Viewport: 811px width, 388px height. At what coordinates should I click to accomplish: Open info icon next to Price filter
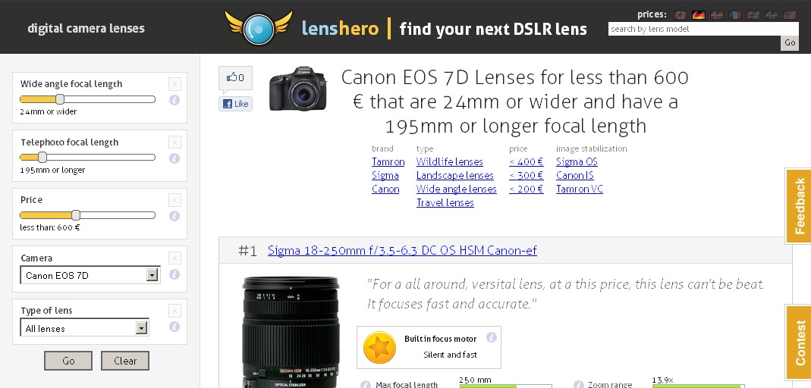tap(174, 216)
